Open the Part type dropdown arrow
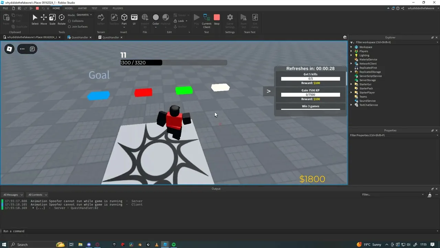 124,27
